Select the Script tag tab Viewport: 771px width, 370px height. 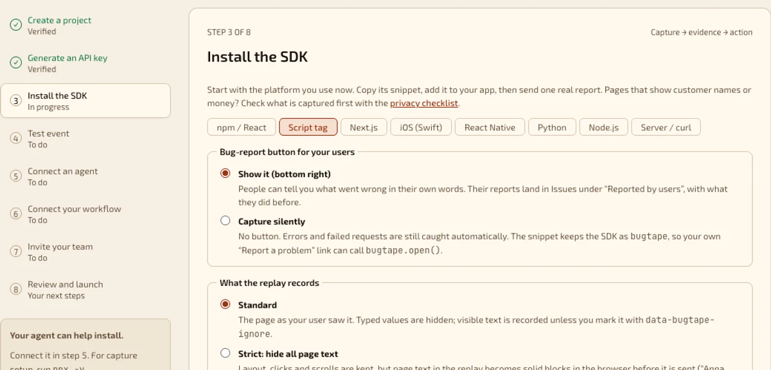click(308, 127)
